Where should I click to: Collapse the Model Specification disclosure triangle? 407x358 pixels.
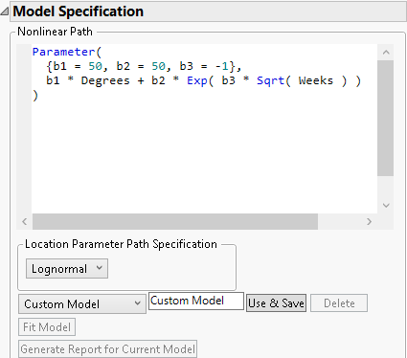click(5, 11)
